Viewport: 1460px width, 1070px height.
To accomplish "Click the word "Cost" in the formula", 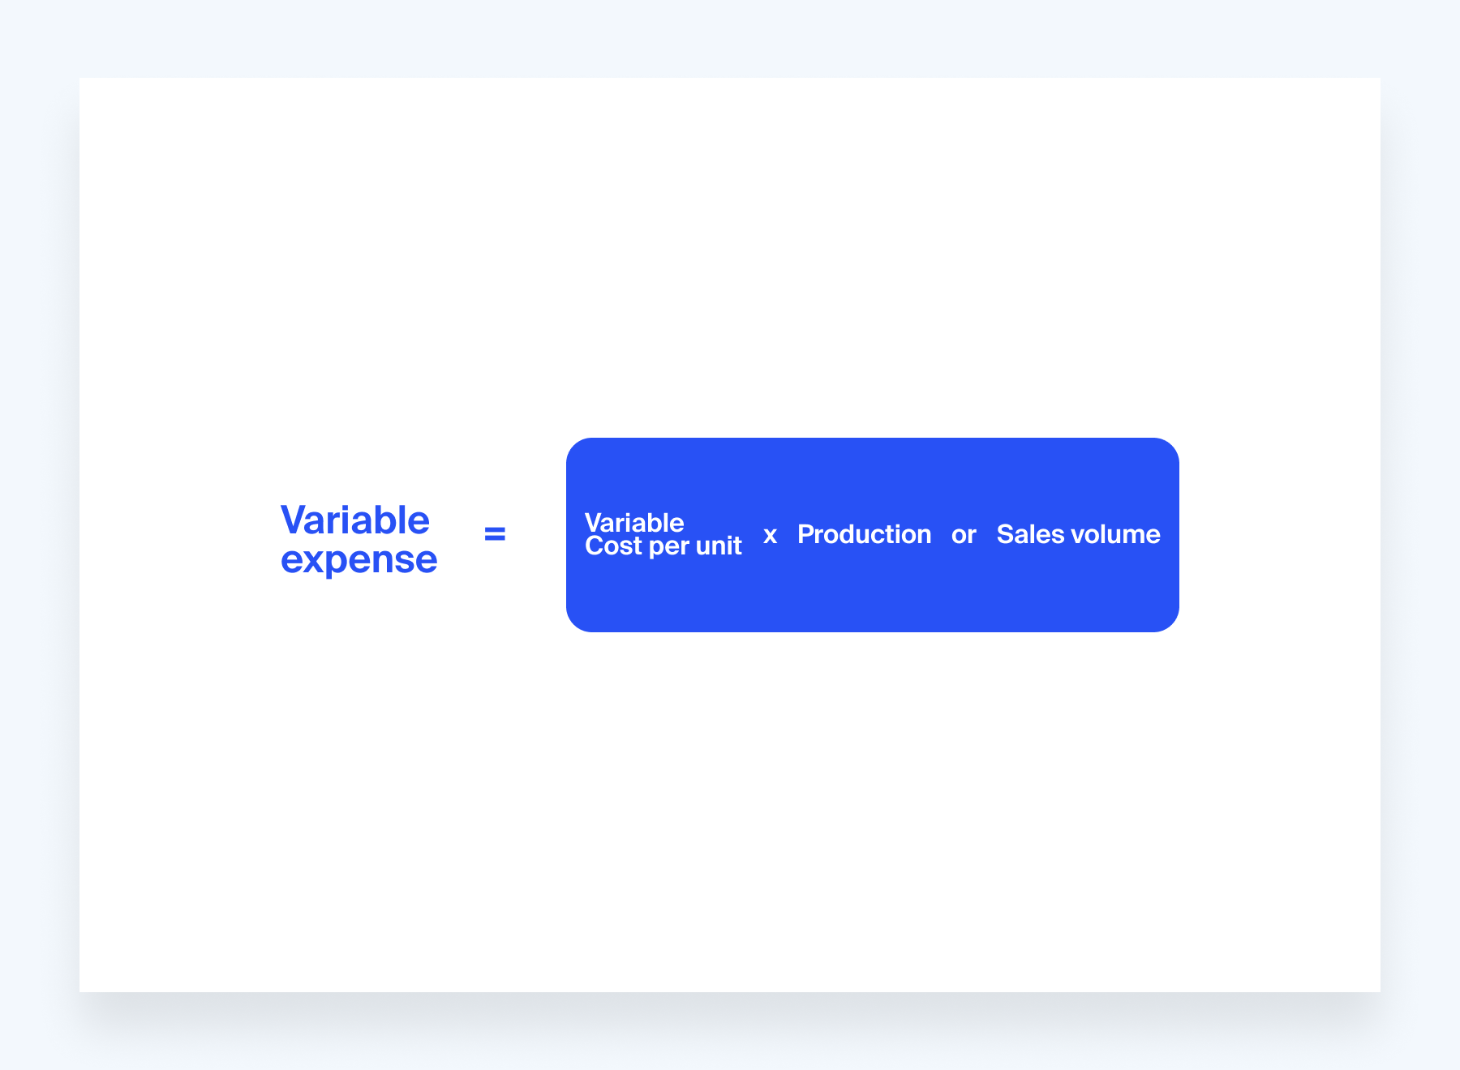I will 613,546.
